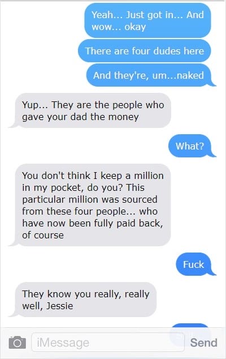Select the 'There are four dudes here' bubble

145,51
